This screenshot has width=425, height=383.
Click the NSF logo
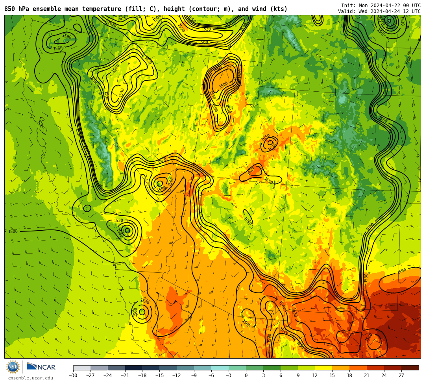pyautogui.click(x=13, y=367)
